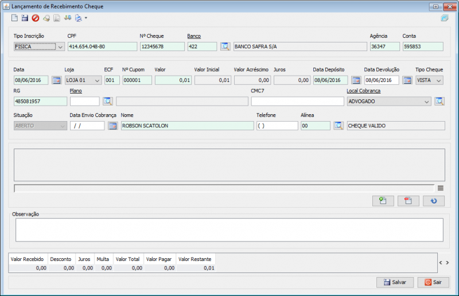Image resolution: width=459 pixels, height=296 pixels.
Task: Open the Local Cobrança search magnifier
Action: [x=439, y=102]
